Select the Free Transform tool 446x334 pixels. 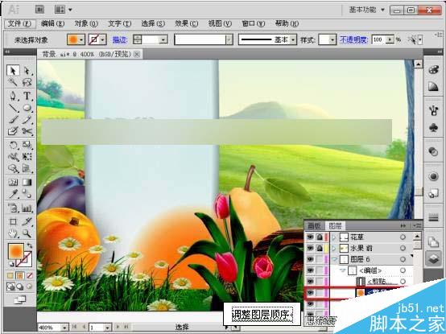[27, 157]
